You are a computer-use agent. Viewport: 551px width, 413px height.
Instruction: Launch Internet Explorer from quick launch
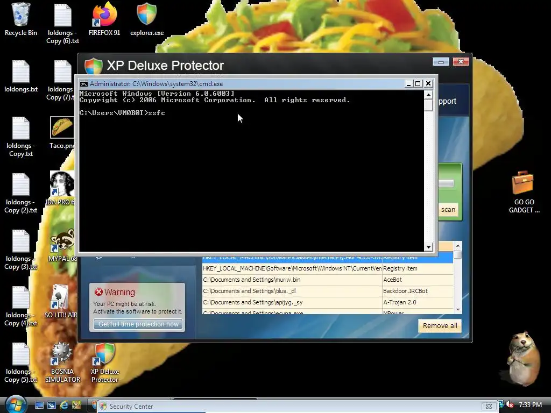tap(65, 405)
